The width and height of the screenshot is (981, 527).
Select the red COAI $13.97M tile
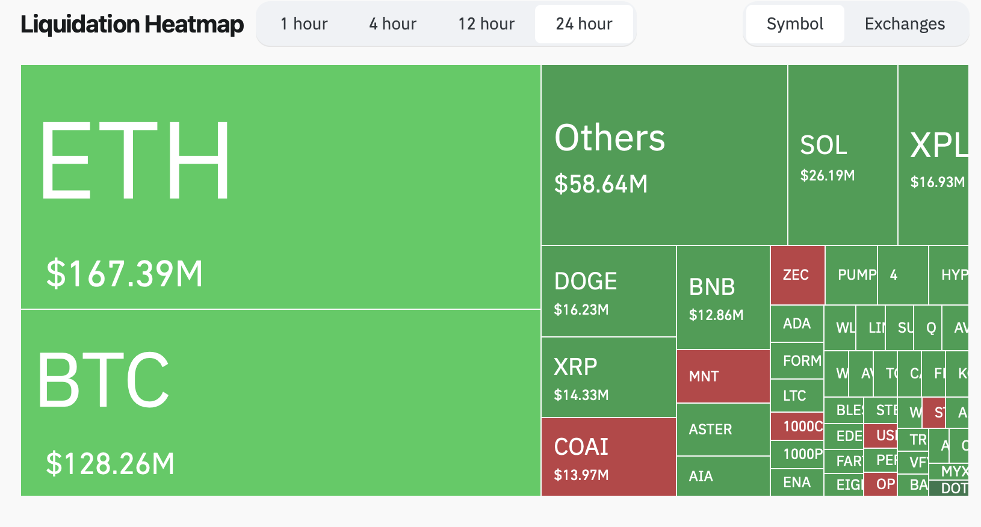point(608,457)
